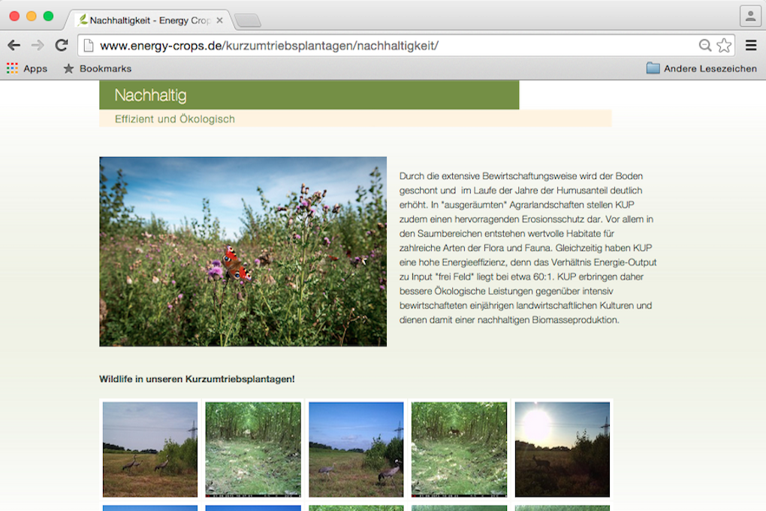Open the first thumbnail with two cranes

click(150, 449)
